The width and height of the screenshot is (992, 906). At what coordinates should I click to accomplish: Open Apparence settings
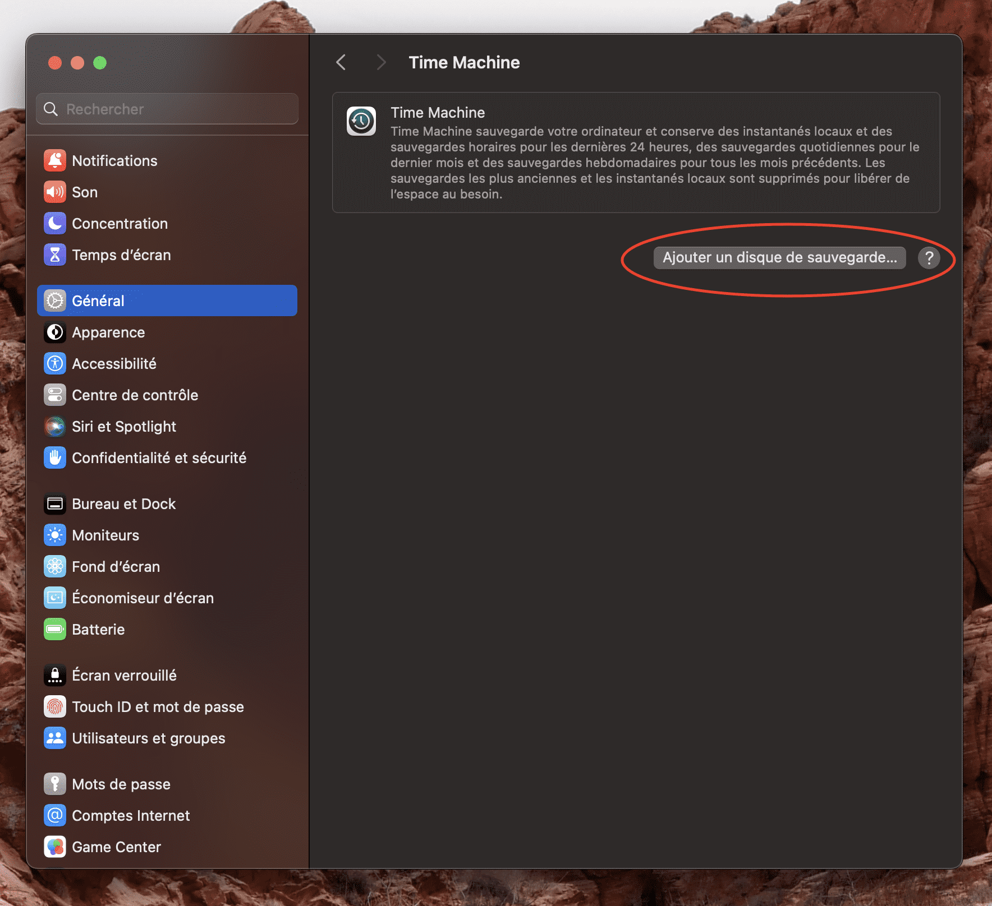coord(167,332)
